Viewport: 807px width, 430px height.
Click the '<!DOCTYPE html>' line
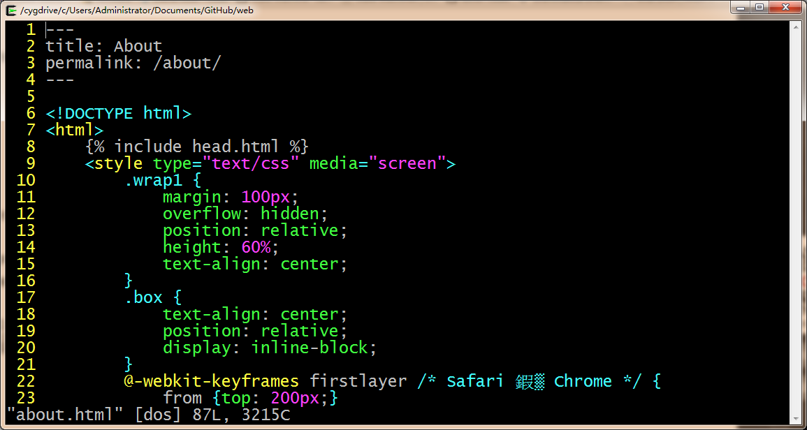118,113
